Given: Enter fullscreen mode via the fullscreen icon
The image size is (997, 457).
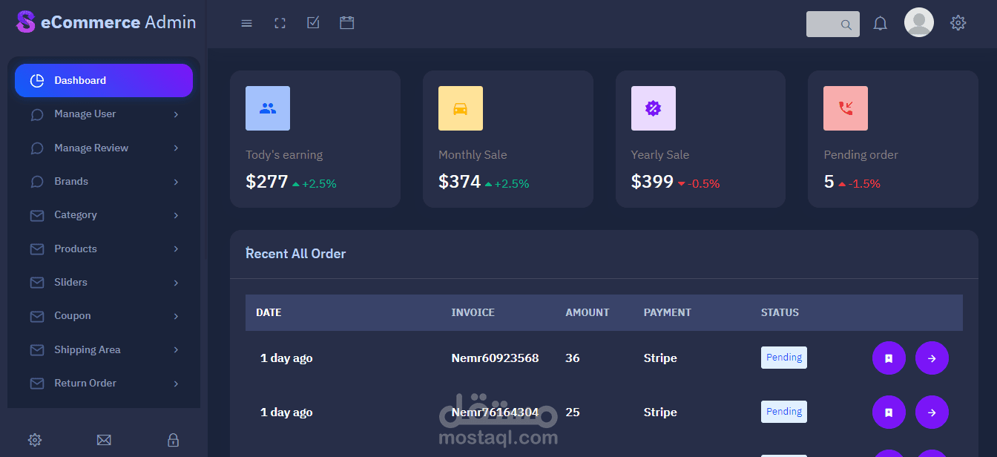Looking at the screenshot, I should (280, 24).
